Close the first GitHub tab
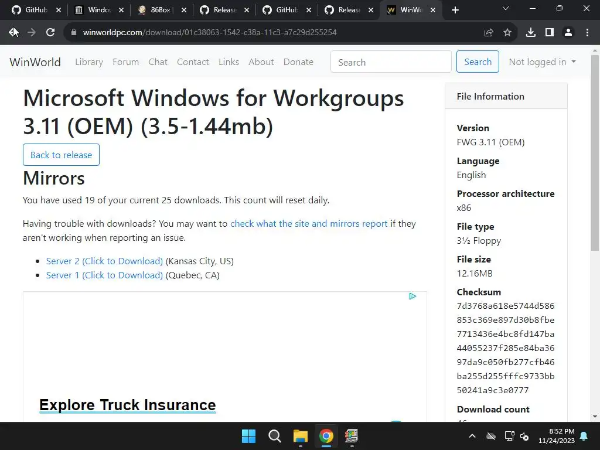 tap(59, 10)
